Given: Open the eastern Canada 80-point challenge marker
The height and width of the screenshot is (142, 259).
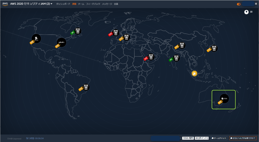Looking at the screenshot, I should (x=78, y=31).
